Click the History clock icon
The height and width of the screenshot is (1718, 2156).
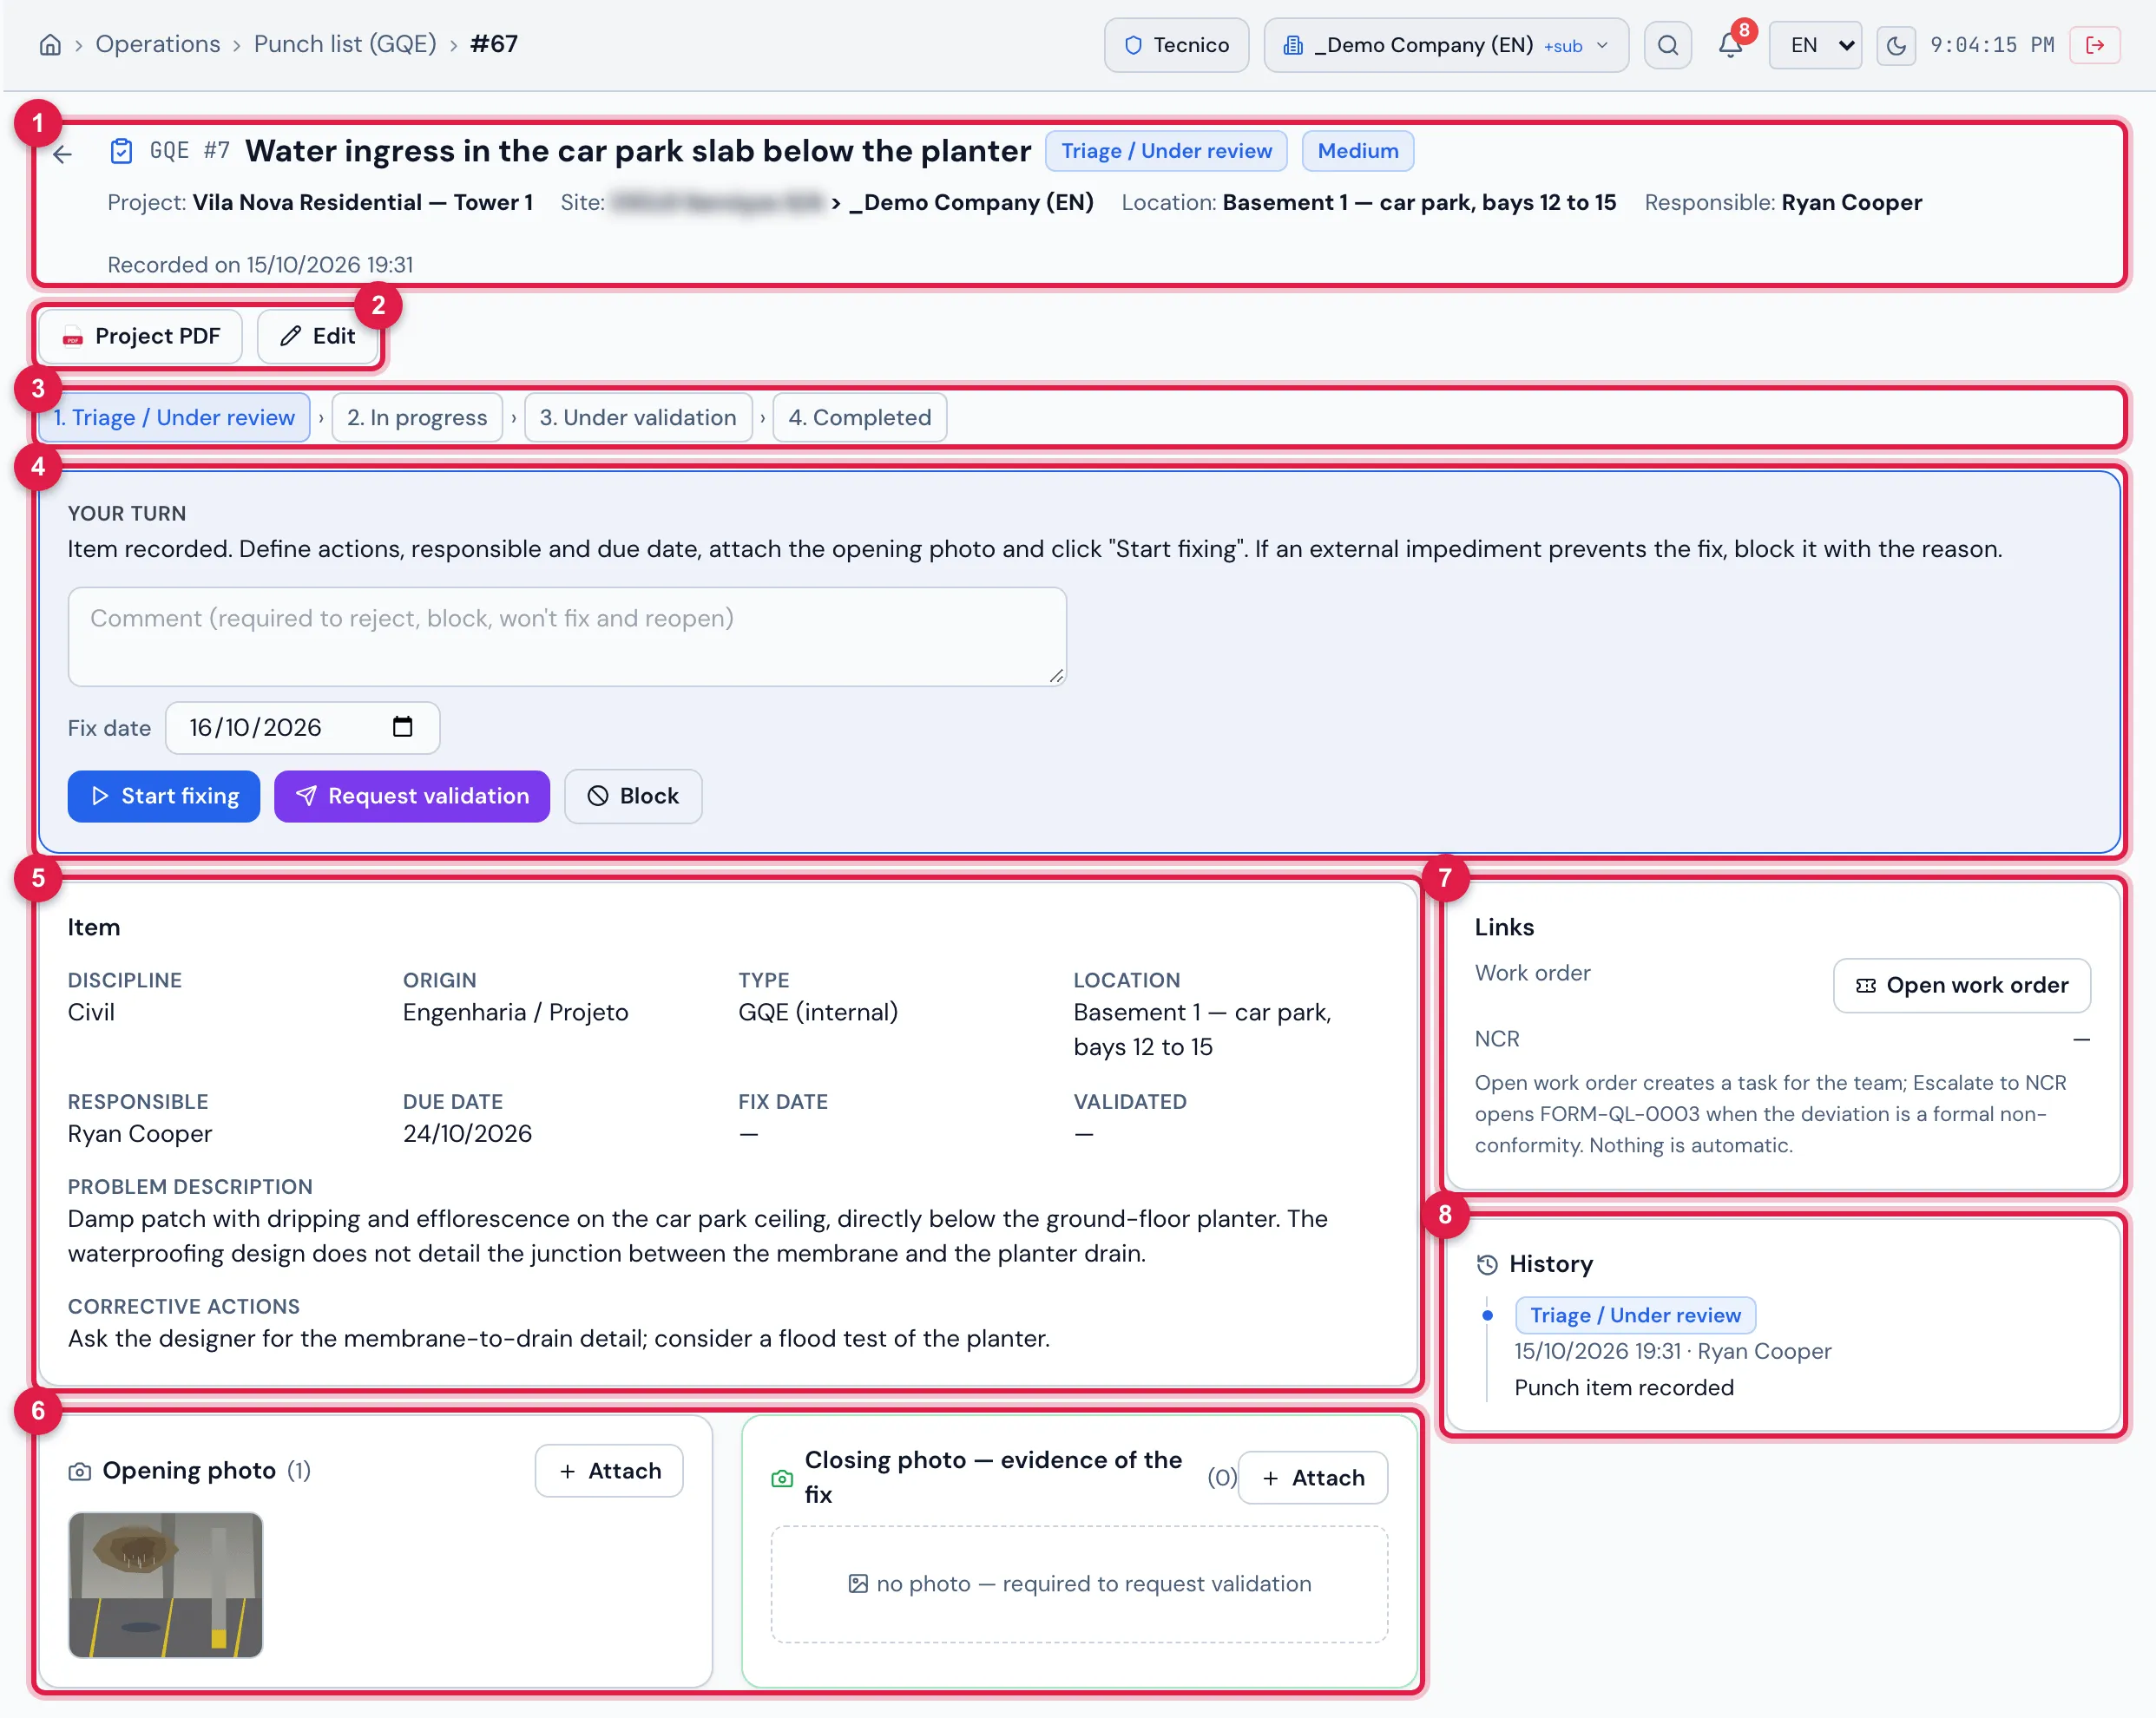[1486, 1264]
